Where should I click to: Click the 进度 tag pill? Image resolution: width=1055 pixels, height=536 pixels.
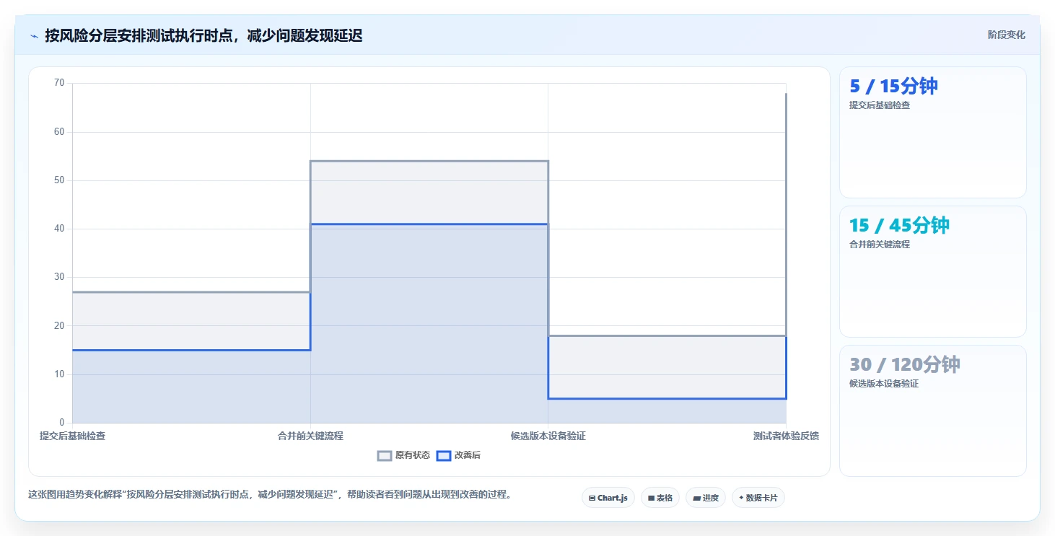coord(706,498)
